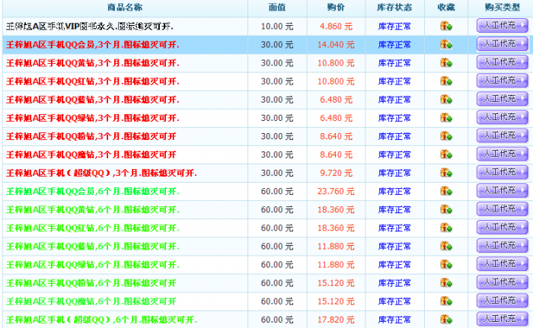Click the 商品名称 column header
This screenshot has height=328, width=533.
(125, 7)
